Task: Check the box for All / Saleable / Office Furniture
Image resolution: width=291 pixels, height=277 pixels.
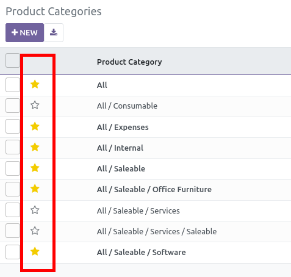Action: pyautogui.click(x=13, y=189)
